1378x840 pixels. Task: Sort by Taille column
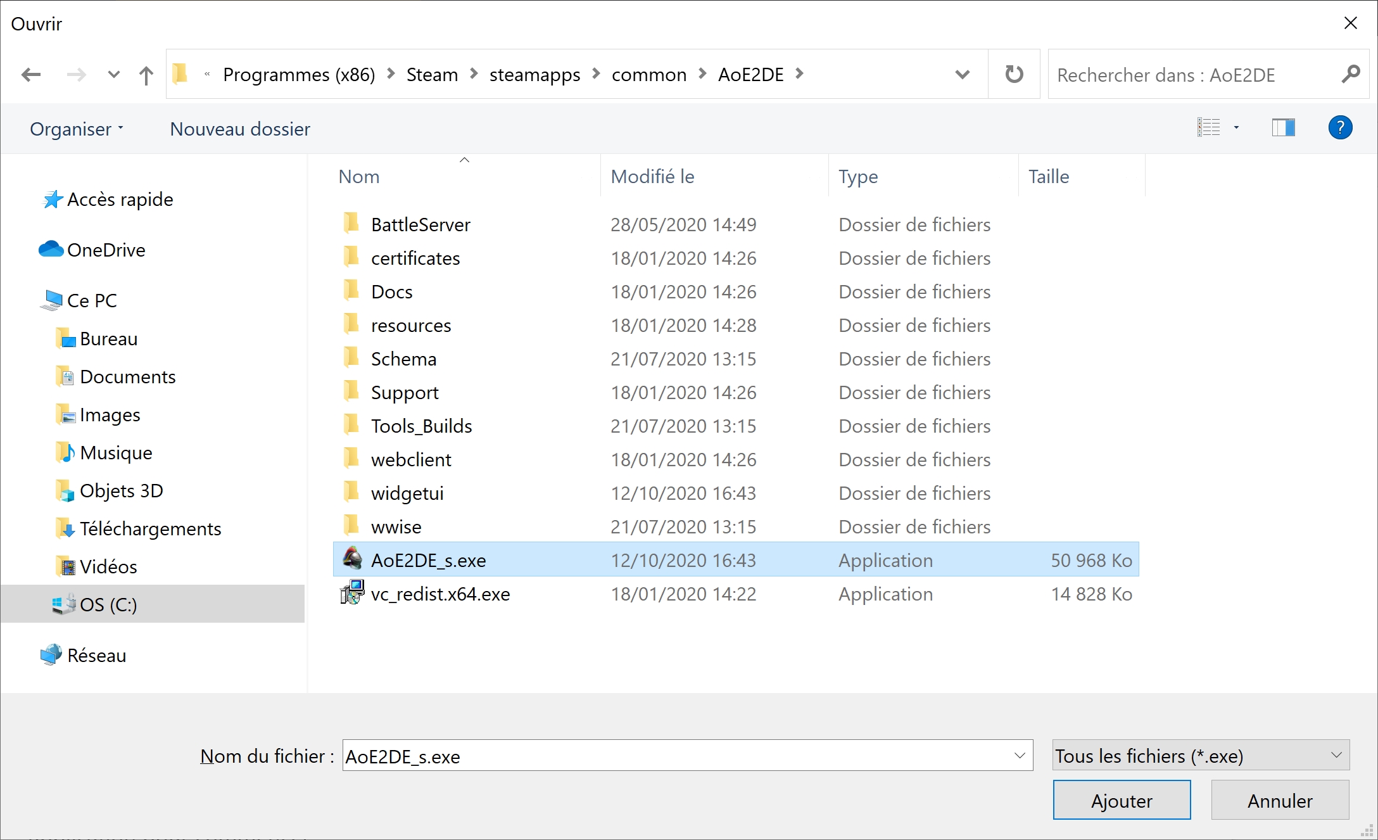coord(1082,176)
